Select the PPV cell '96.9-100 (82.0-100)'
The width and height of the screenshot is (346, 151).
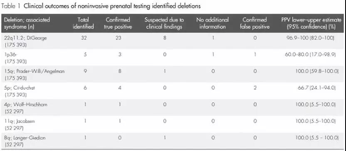point(310,38)
